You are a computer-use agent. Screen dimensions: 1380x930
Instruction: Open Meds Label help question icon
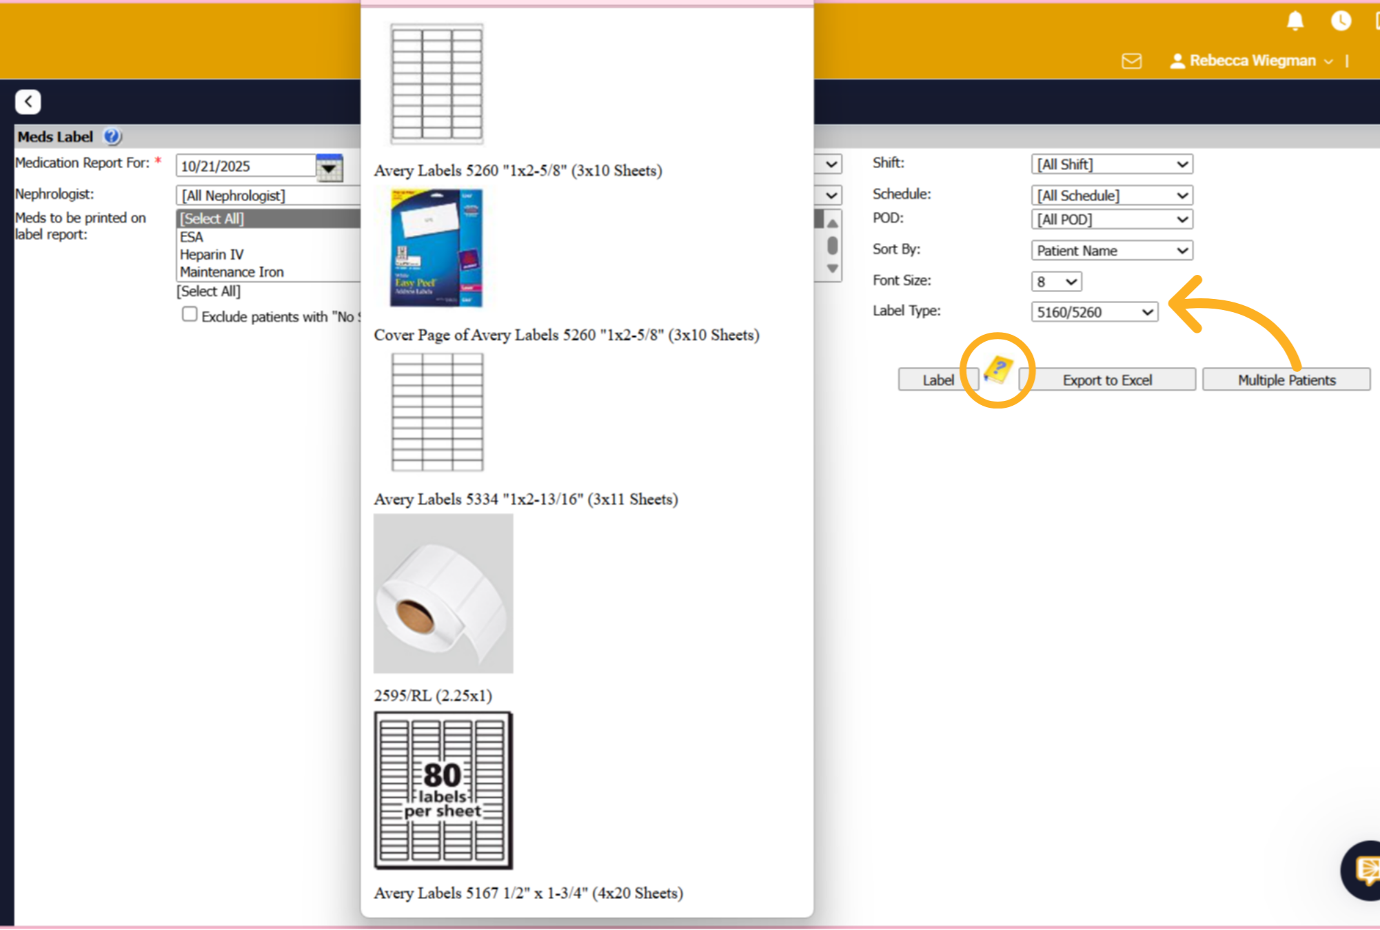point(112,136)
